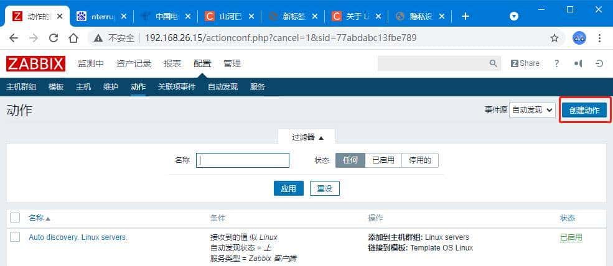Viewport: 613px width, 266px height.
Task: Collapse the 过滤器 filter panel
Action: click(x=307, y=137)
